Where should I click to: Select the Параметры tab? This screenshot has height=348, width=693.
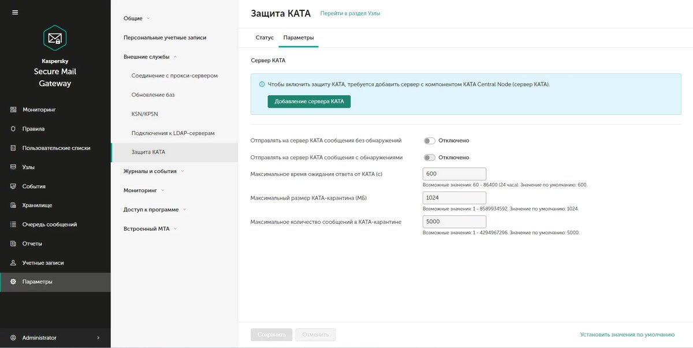point(299,38)
